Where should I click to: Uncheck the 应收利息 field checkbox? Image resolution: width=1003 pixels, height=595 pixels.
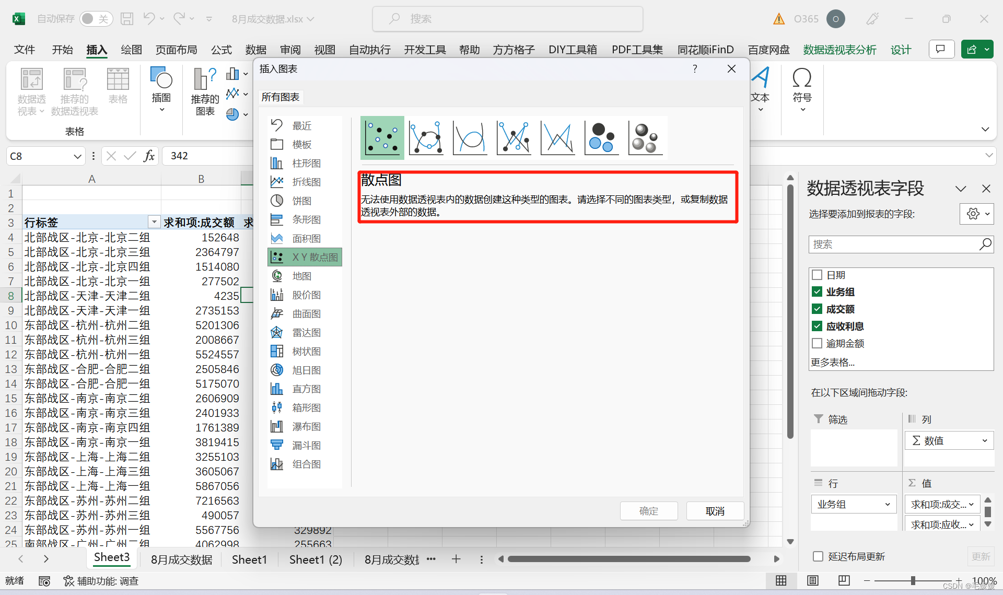[817, 326]
